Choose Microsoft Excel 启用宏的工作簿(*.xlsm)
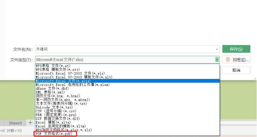 point(73,85)
